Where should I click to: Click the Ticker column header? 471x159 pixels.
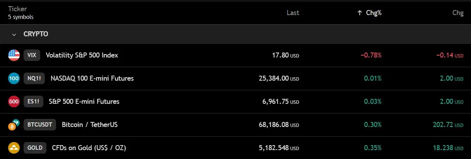17,8
